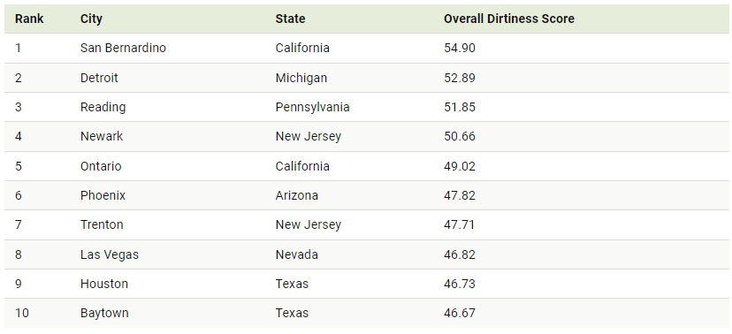Select the Trenton city cell
This screenshot has width=732, height=334.
pos(102,224)
